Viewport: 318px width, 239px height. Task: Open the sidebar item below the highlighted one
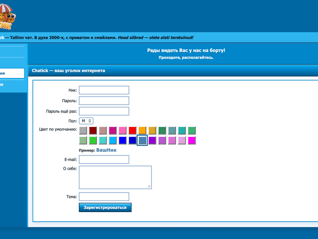12,85
